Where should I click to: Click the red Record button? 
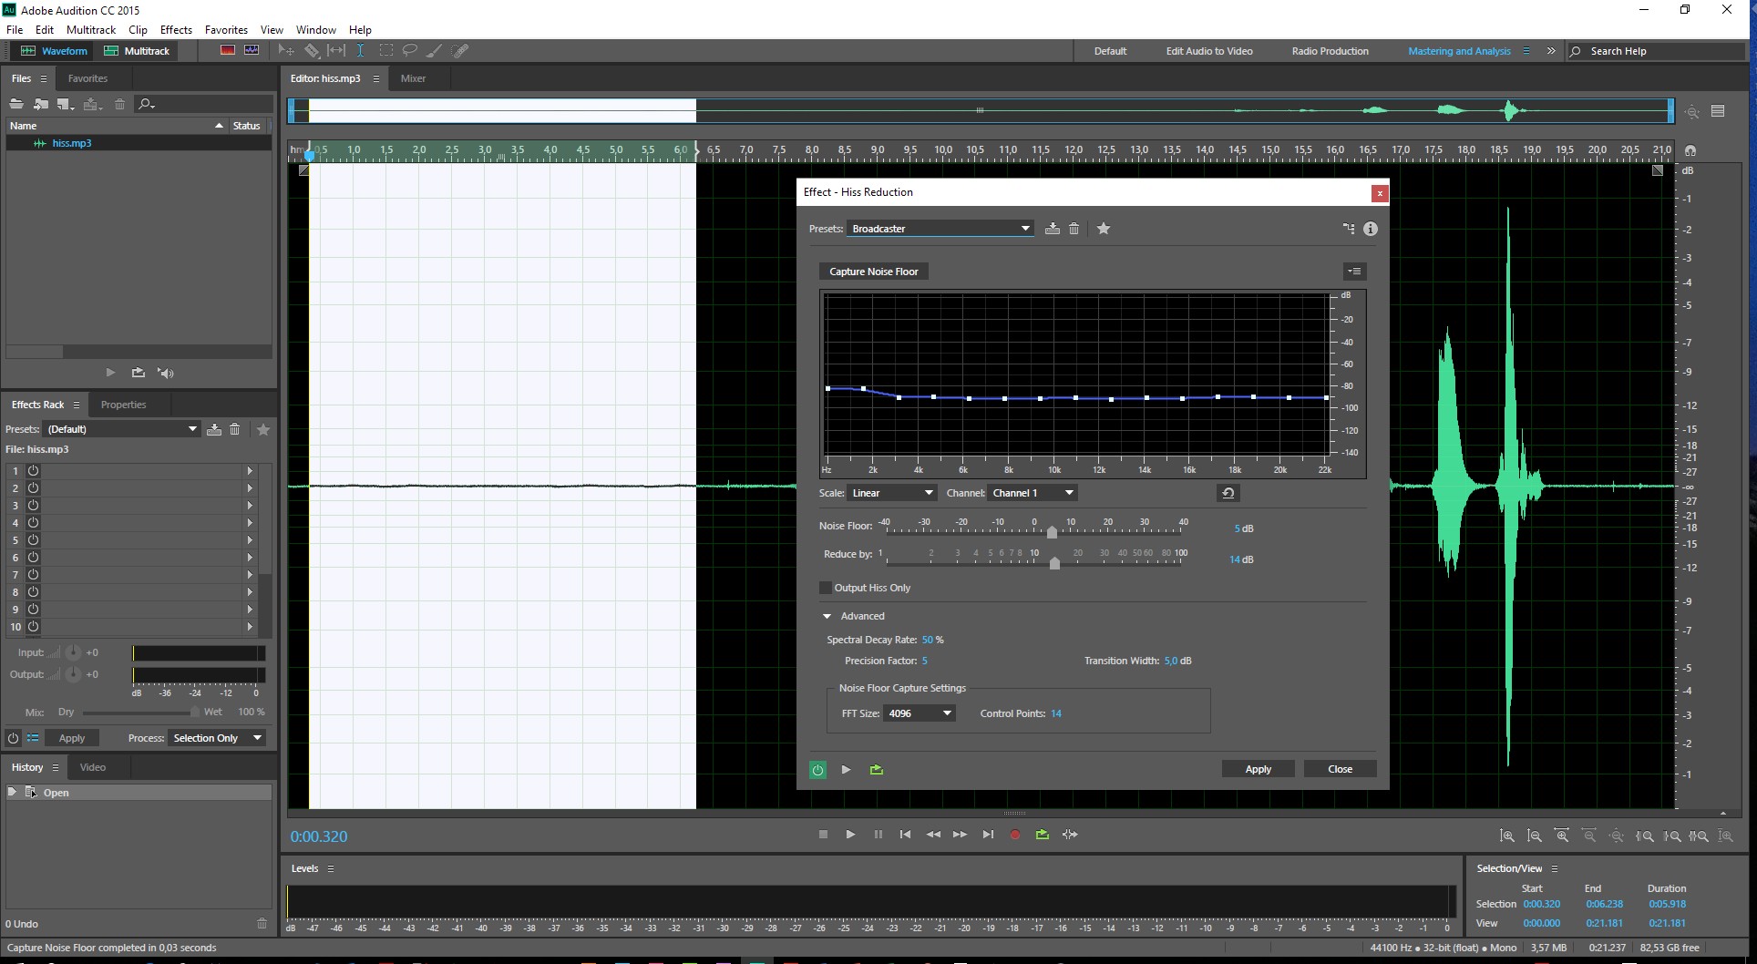pyautogui.click(x=1014, y=835)
